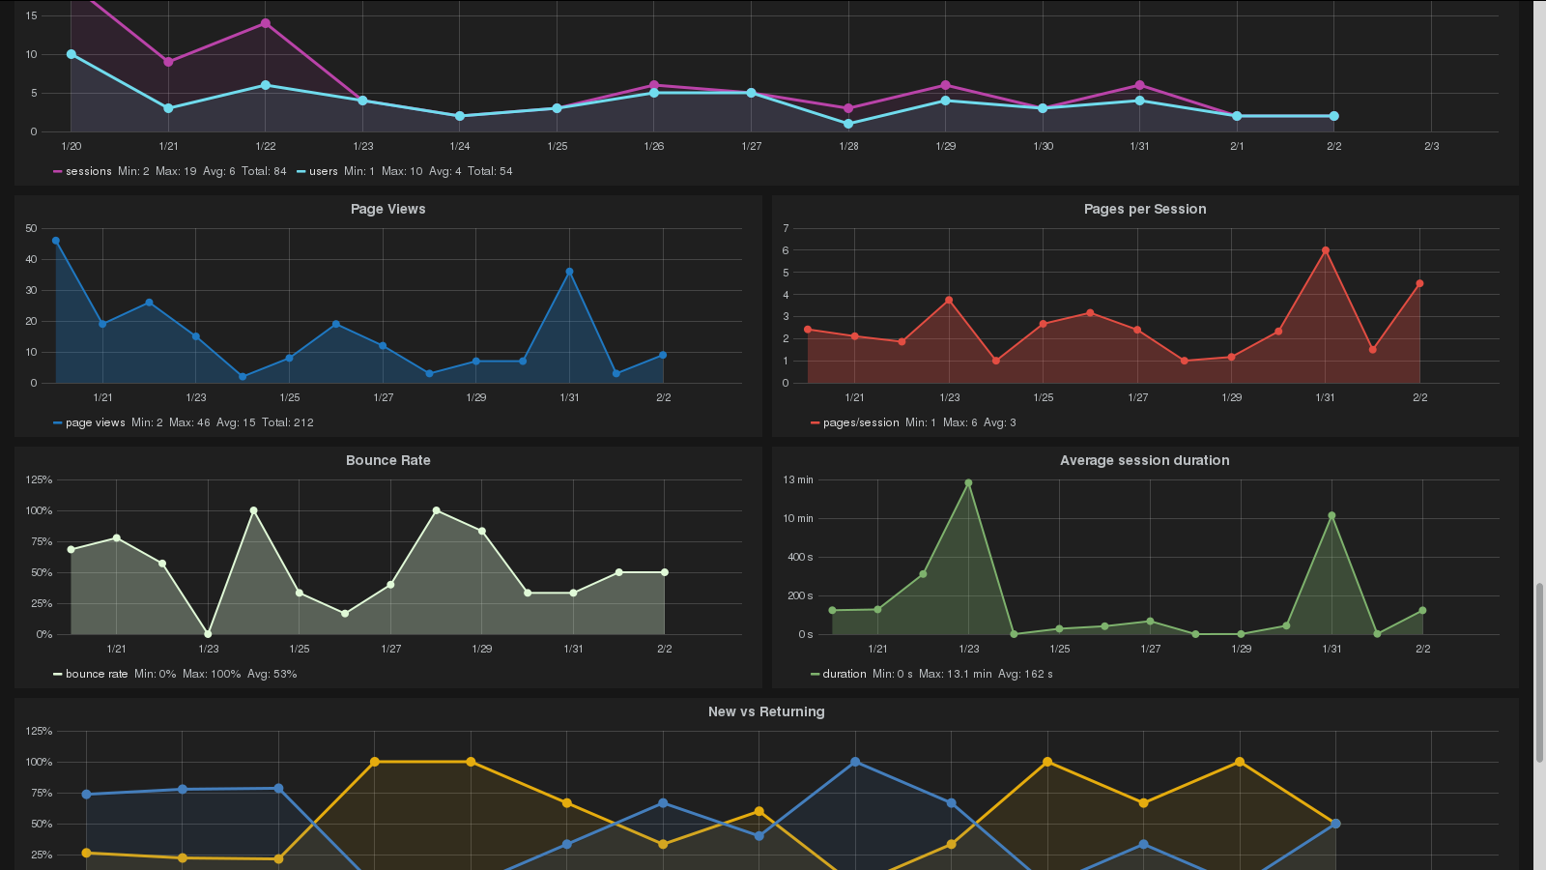
Task: Click the sessions 'Total: 84' legend value
Action: click(264, 171)
